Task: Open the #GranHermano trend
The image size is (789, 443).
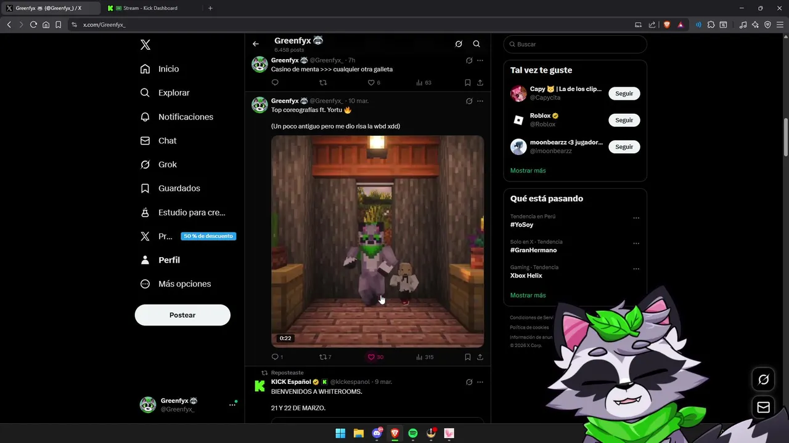Action: click(x=533, y=250)
